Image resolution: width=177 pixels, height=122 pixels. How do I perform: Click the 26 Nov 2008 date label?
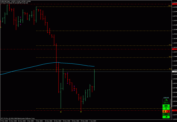[22, 121]
